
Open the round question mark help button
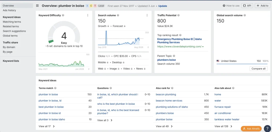coord(267,129)
